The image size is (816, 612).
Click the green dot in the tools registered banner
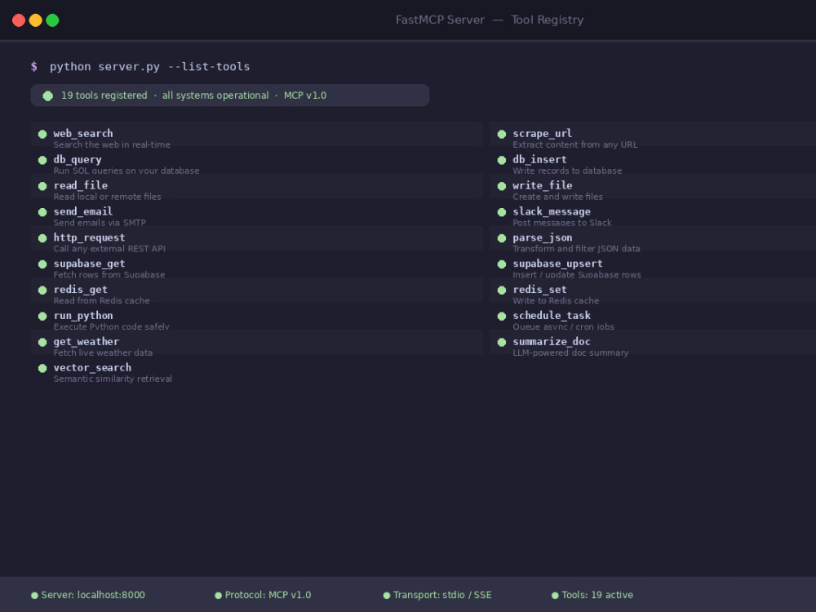tap(48, 95)
